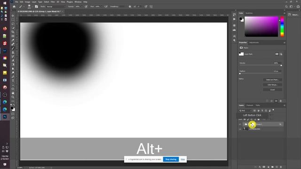Image resolution: width=301 pixels, height=169 pixels.
Task: Switch to the Paths tab
Action: tap(258, 105)
